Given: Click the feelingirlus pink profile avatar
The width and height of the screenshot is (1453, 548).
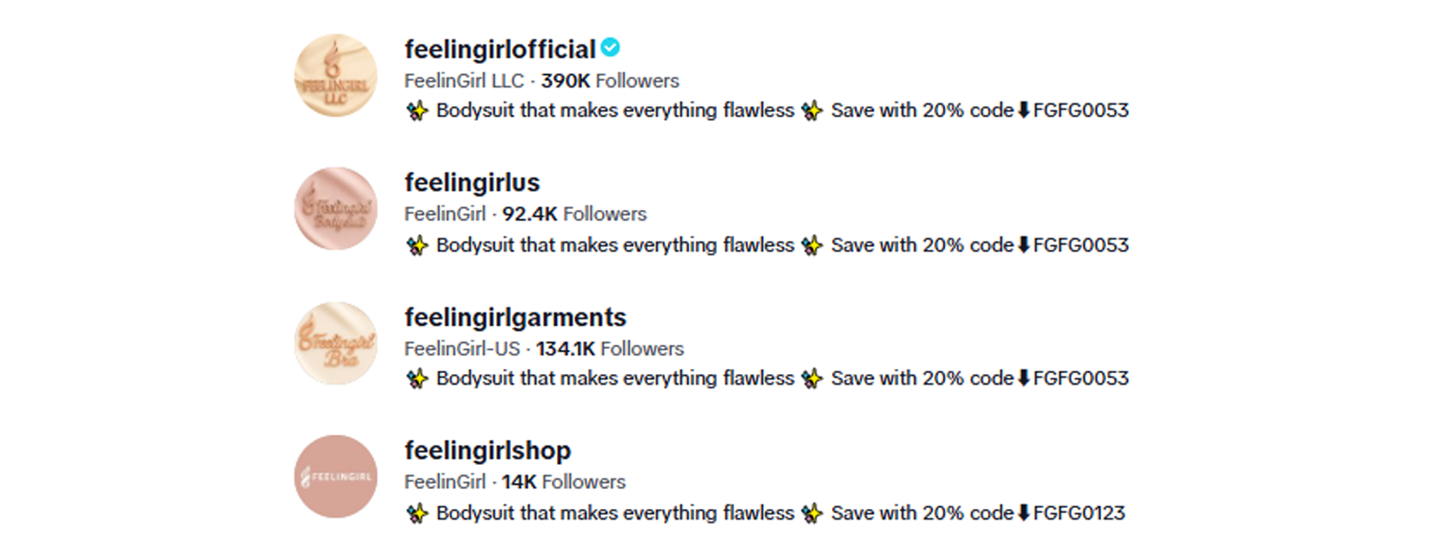Looking at the screenshot, I should 335,208.
